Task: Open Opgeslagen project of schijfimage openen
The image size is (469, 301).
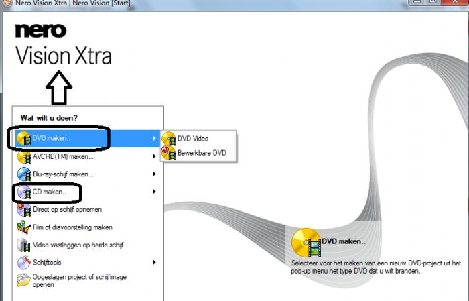Action: click(88, 280)
